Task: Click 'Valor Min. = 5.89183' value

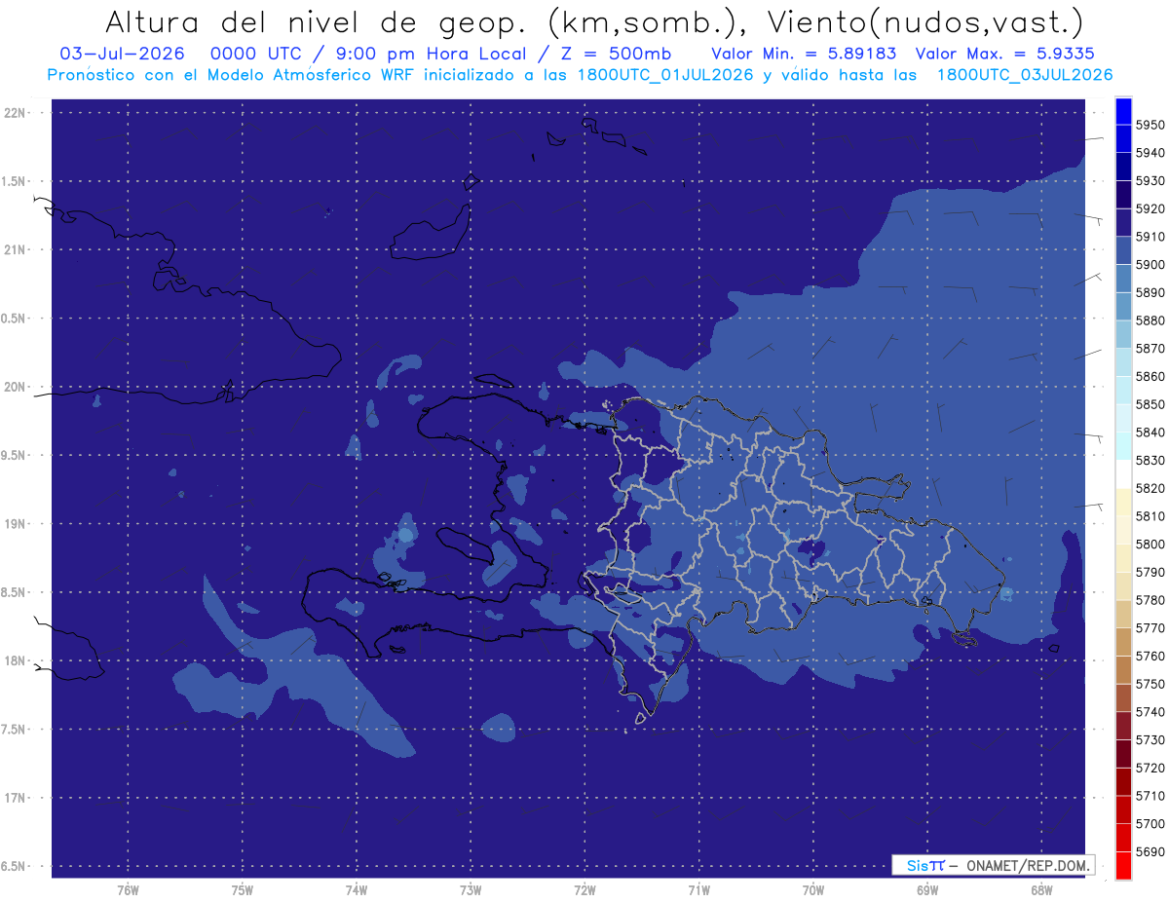Action: click(804, 54)
